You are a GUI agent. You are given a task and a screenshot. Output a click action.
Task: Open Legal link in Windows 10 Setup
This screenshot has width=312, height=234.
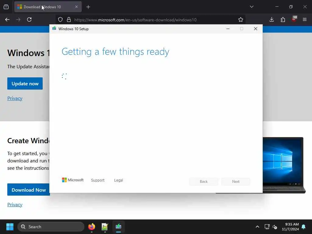[119, 180]
